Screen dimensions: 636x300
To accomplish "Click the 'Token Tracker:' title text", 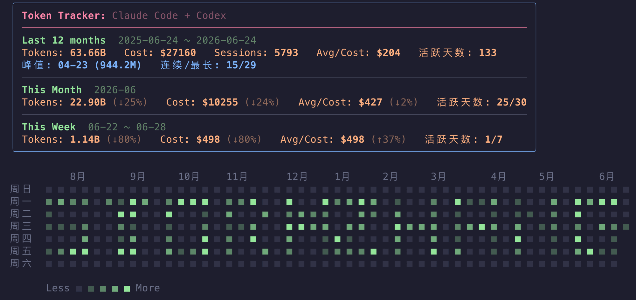I will pyautogui.click(x=64, y=16).
